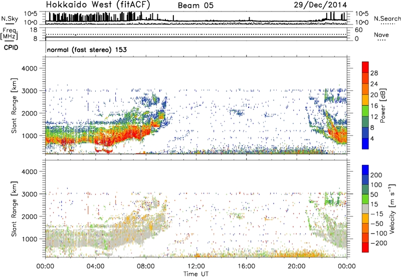Click the dotted line sample under N.Search
Viewport: 401px width, 277px height.
pyautogui.click(x=388, y=24)
